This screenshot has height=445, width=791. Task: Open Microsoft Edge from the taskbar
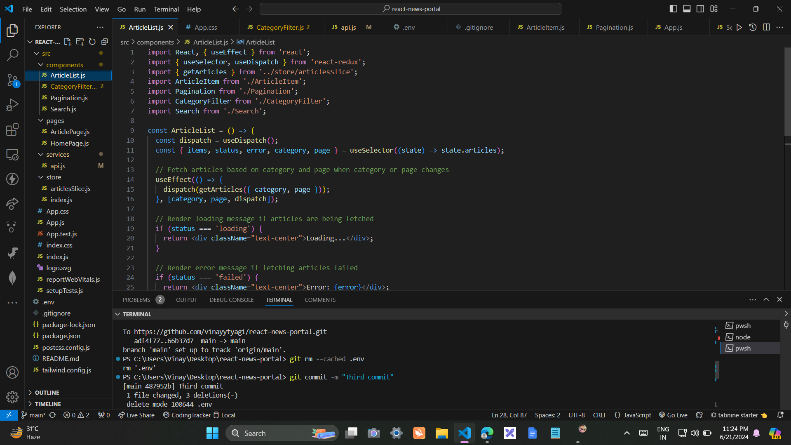(487, 433)
